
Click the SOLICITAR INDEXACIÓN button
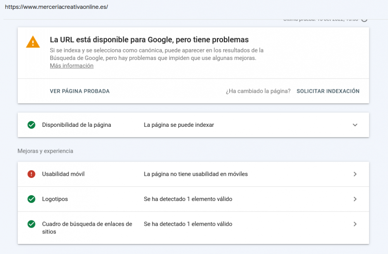coord(328,91)
